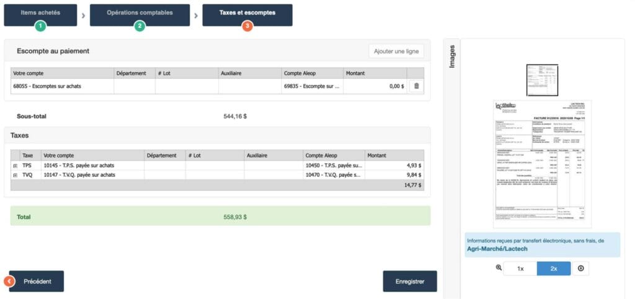635x299 pixels.
Task: Expand the TPS tax row
Action: click(15, 166)
